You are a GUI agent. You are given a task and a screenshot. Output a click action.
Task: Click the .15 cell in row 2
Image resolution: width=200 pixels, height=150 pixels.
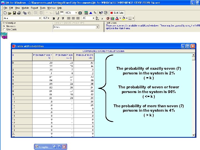pyautogui.click(x=43, y=70)
